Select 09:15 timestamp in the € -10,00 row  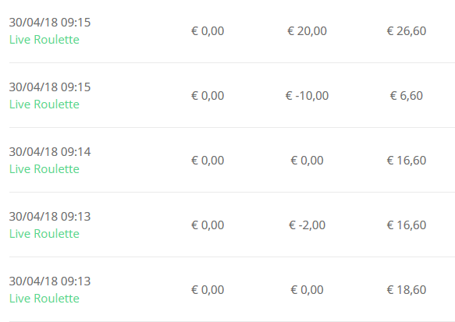tap(50, 87)
